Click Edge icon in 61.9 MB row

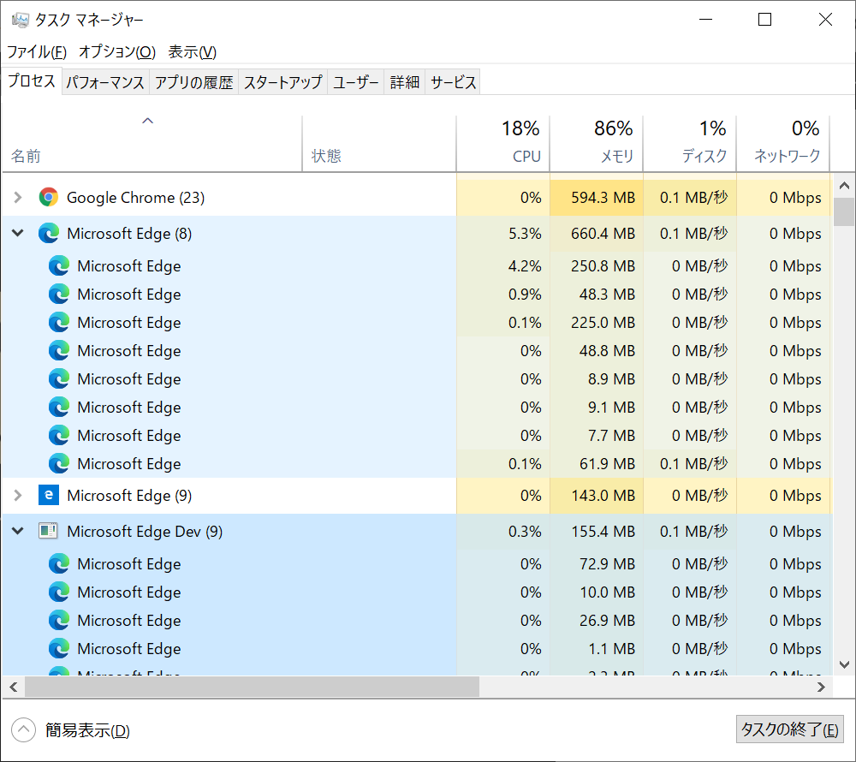(x=59, y=464)
